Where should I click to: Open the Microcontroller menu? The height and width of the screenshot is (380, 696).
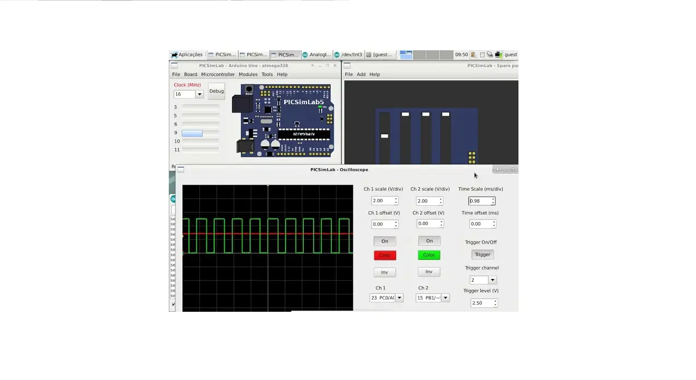(217, 74)
